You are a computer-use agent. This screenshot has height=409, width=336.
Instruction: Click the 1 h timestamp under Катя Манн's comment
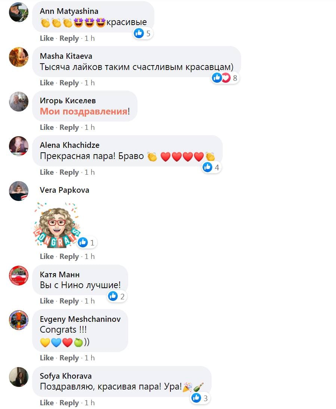[89, 301]
